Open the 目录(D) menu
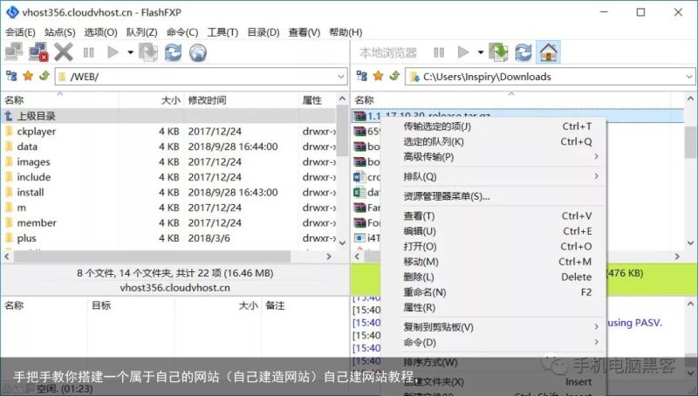 (263, 32)
